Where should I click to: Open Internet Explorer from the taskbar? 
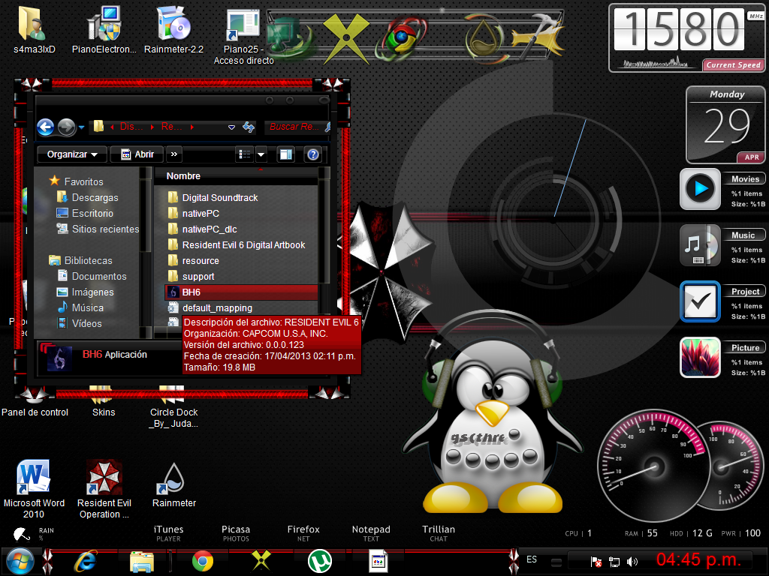pos(86,561)
